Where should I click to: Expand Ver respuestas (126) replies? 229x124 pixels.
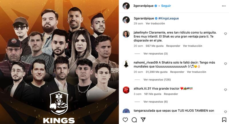[x=157, y=79]
